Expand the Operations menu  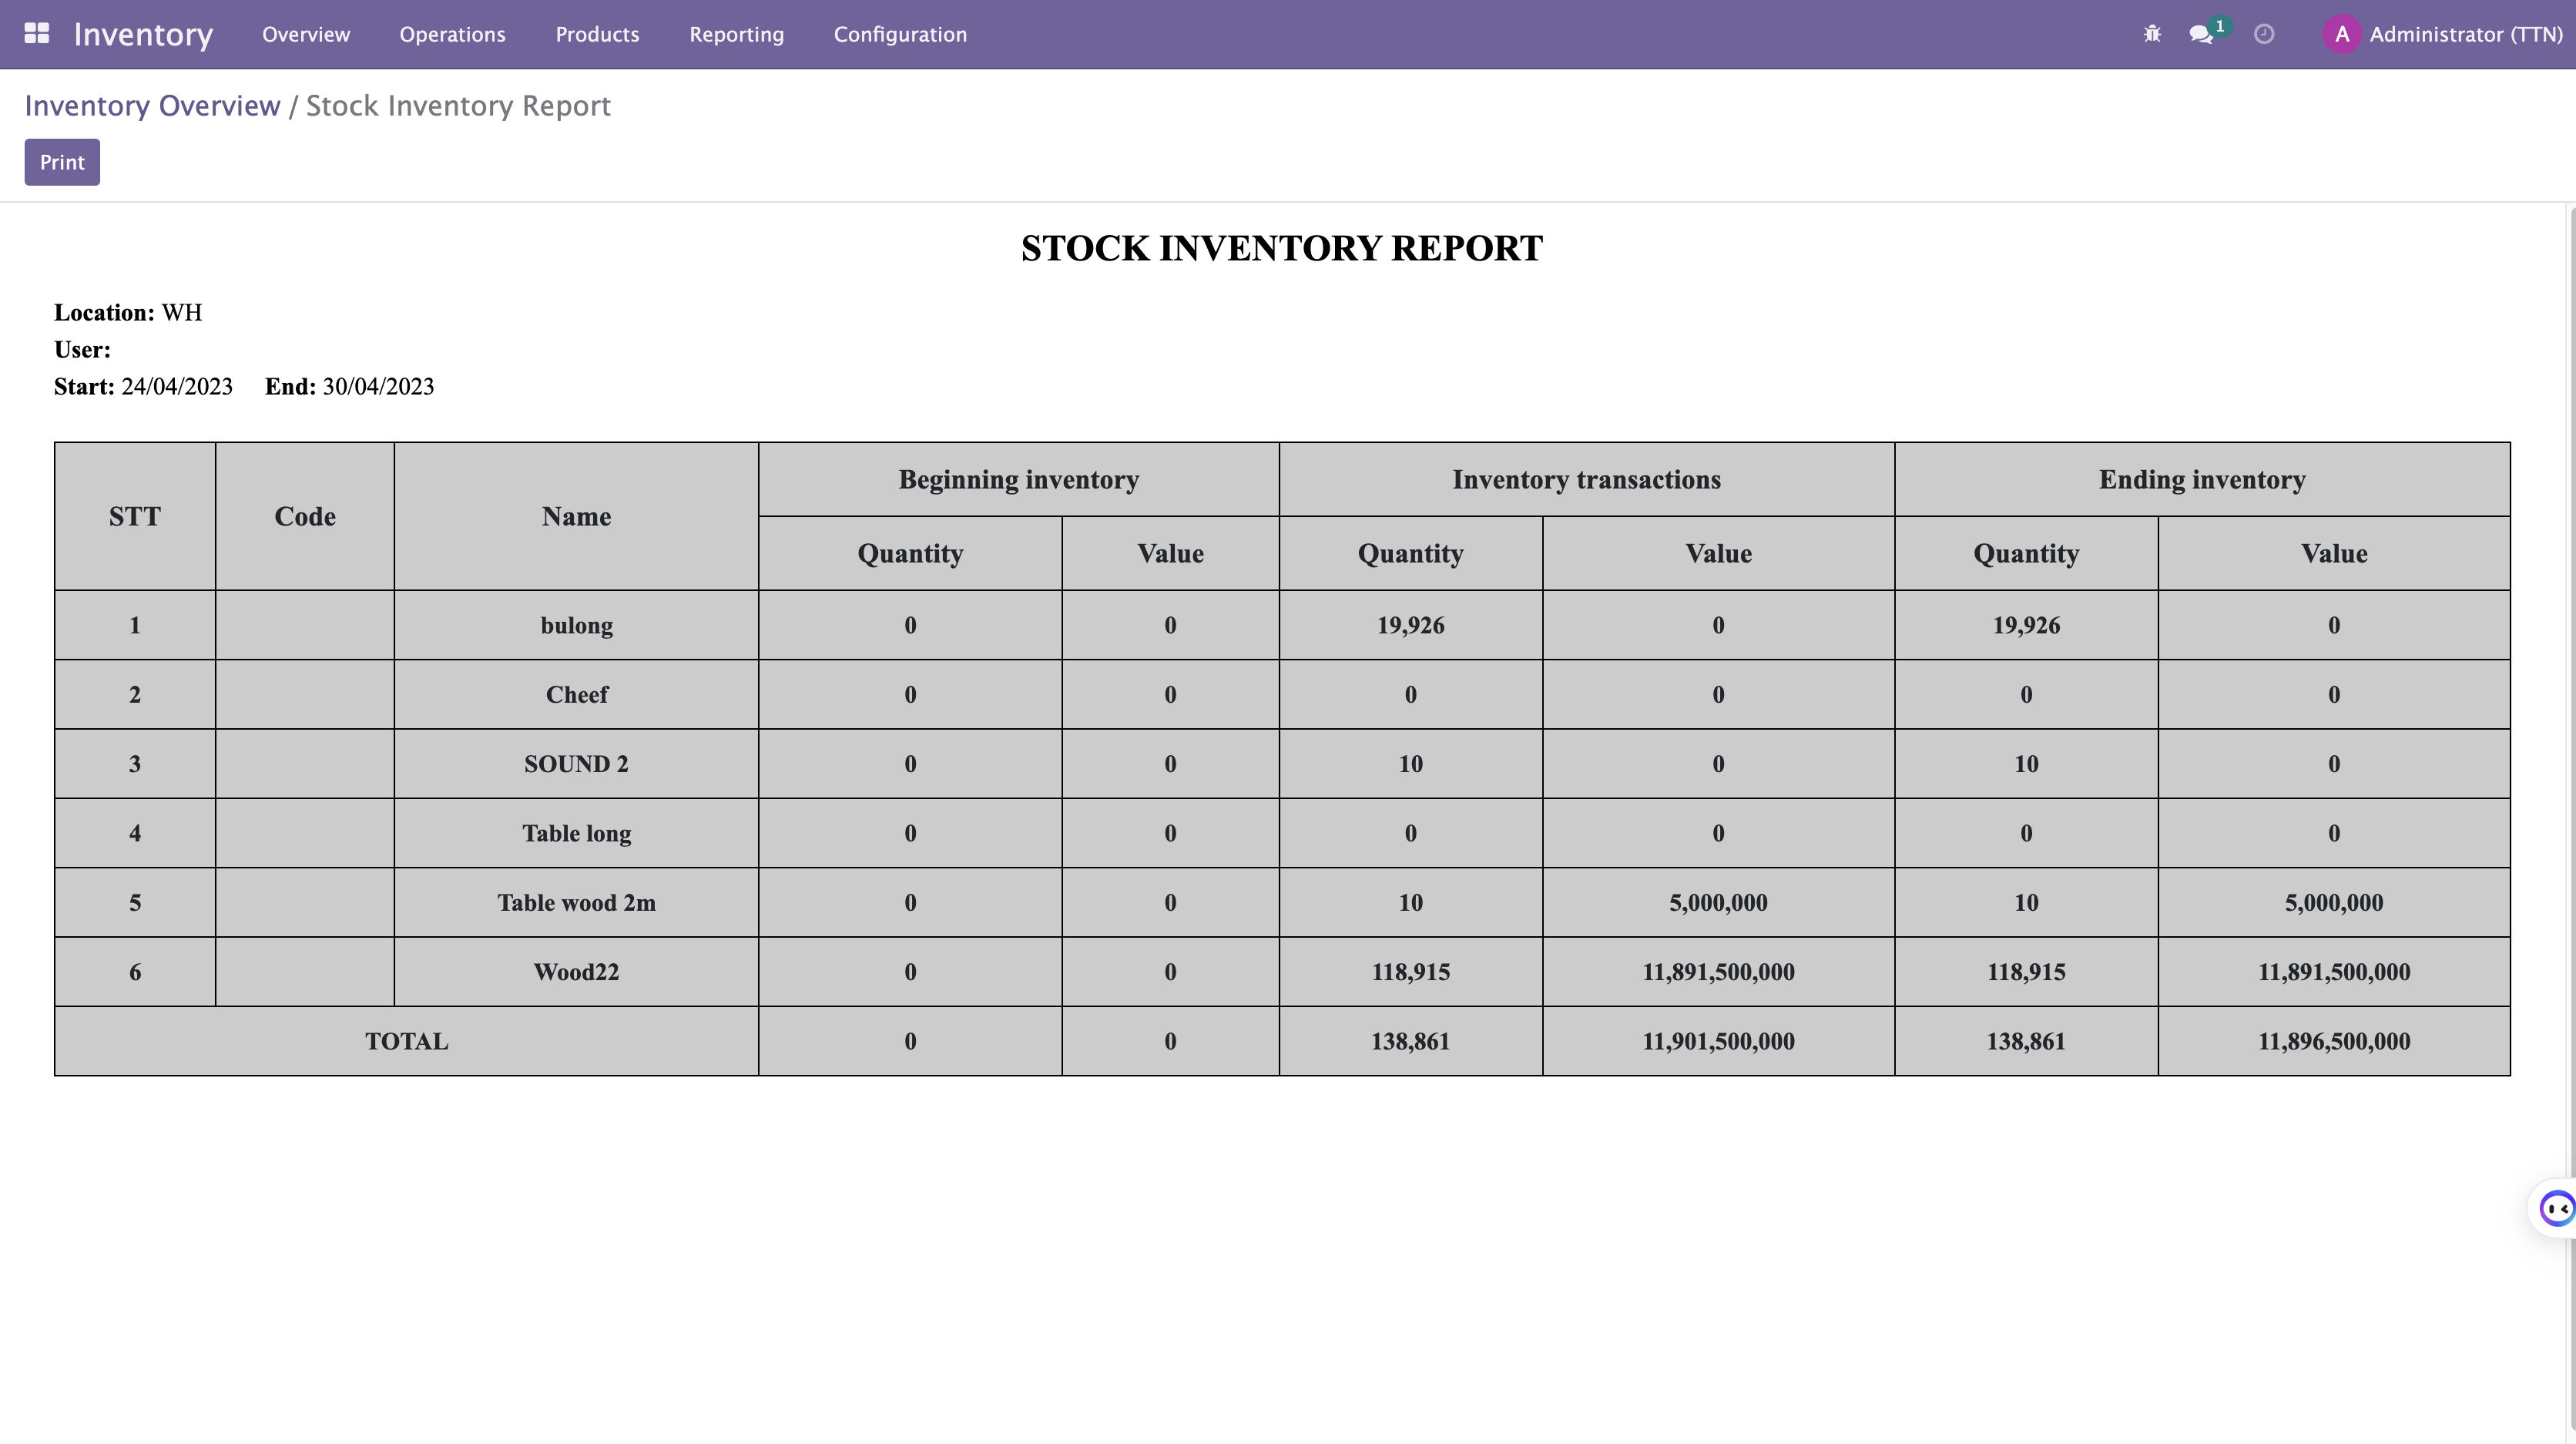click(452, 34)
